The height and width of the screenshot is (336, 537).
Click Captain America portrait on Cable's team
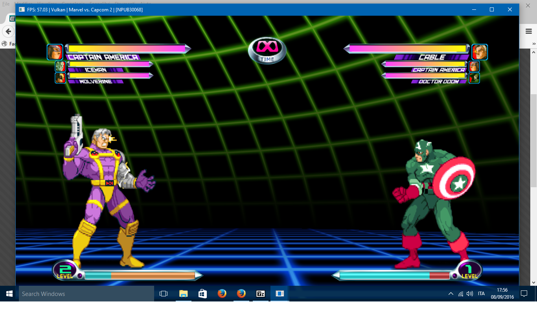click(474, 66)
